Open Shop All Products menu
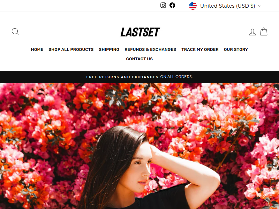The width and height of the screenshot is (279, 209). [x=71, y=49]
